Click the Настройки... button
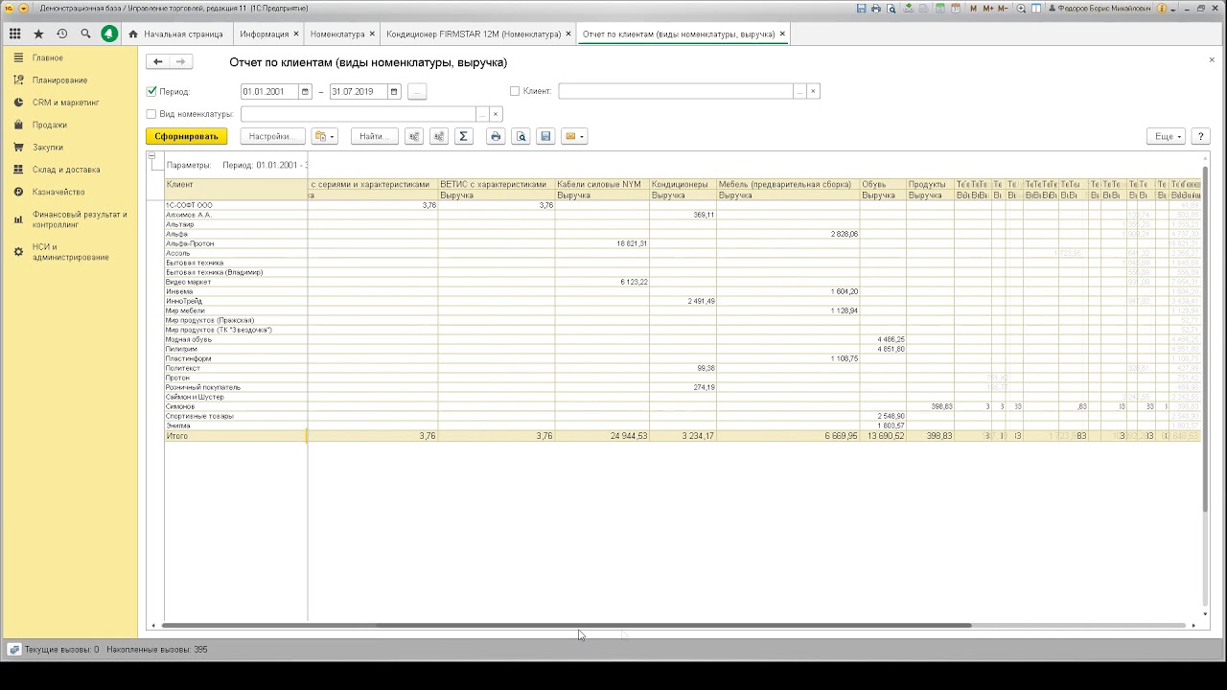The image size is (1227, 690). pos(272,136)
